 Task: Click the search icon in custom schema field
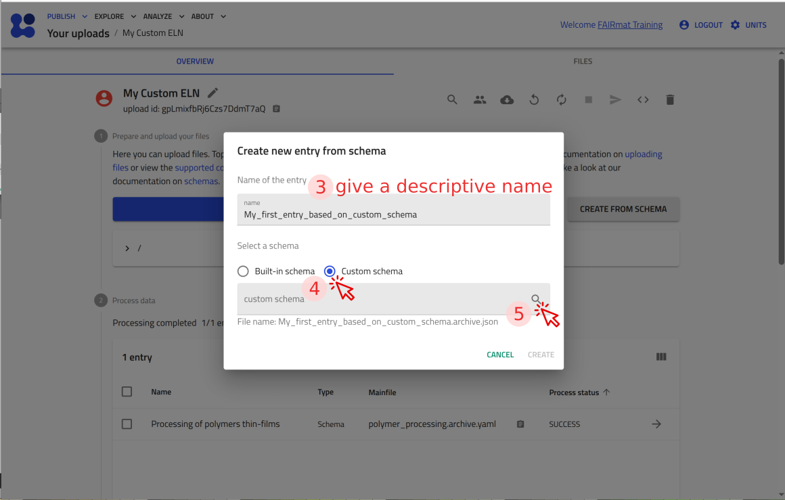coord(535,299)
